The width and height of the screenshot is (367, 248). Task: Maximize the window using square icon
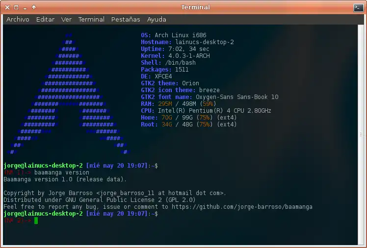16,7
